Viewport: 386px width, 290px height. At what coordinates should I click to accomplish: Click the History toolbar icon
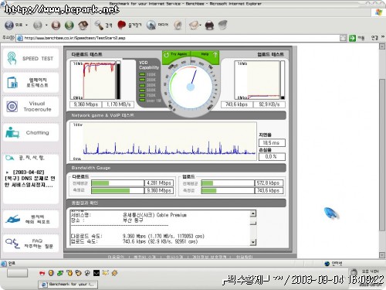coord(178,26)
